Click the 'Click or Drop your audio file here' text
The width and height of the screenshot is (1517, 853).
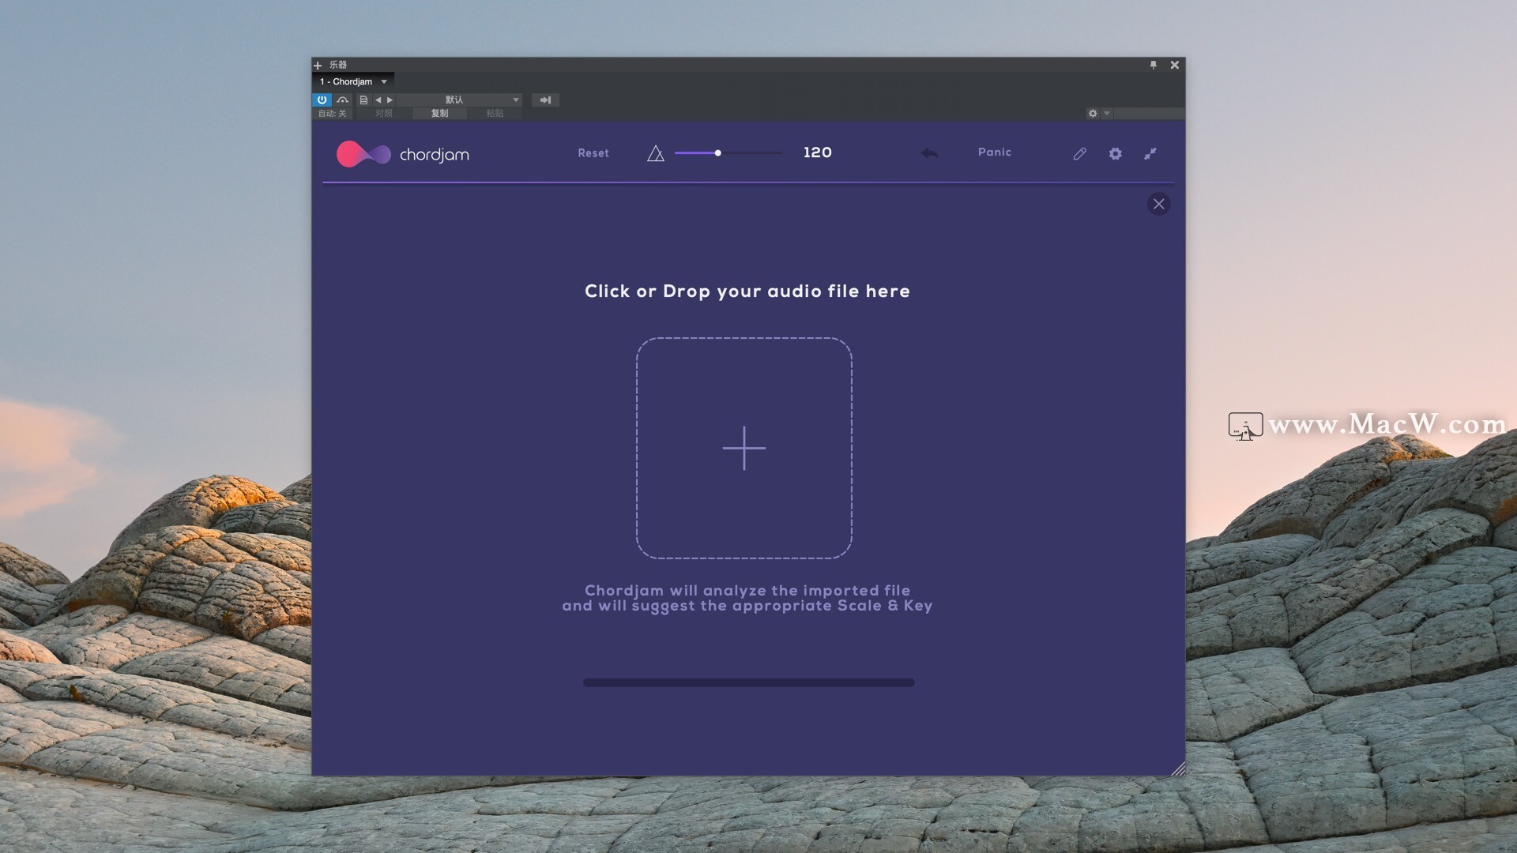coord(747,291)
